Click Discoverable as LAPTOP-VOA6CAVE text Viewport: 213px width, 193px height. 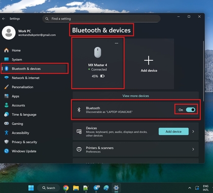coord(109,112)
